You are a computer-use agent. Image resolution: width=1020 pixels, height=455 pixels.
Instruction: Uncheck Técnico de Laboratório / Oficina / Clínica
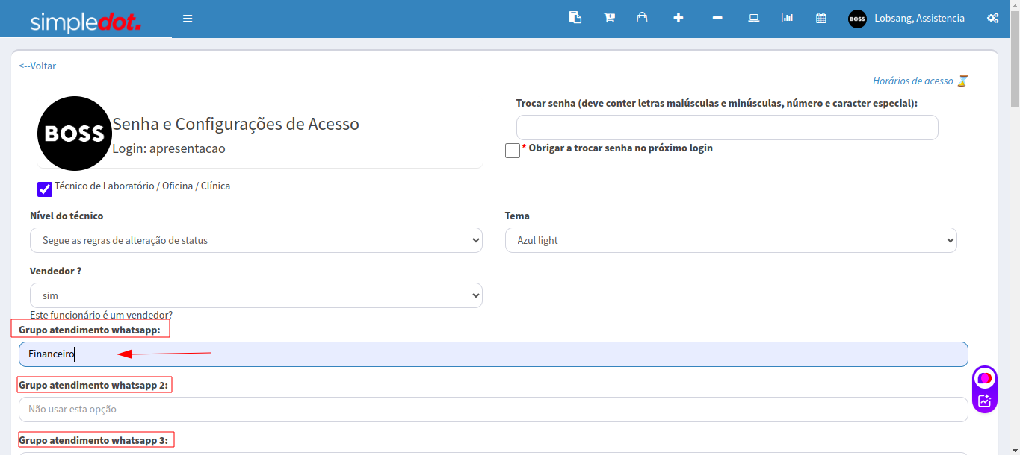(45, 189)
